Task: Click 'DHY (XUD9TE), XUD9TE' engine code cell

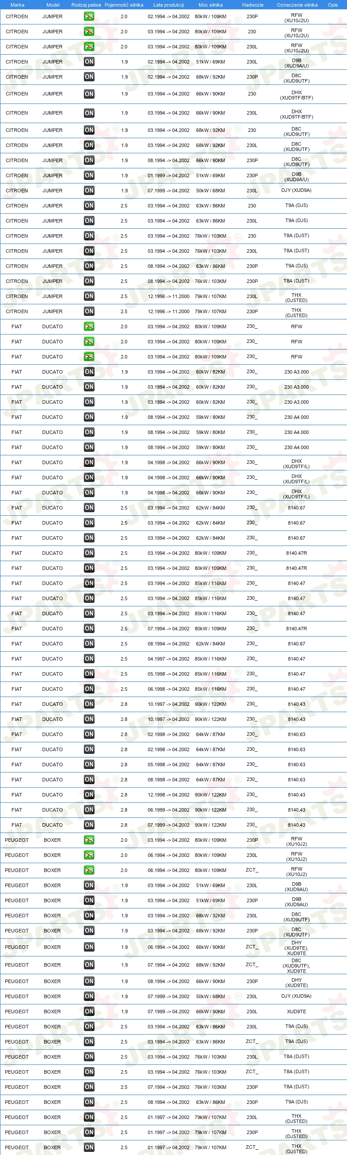Action: click(x=296, y=948)
